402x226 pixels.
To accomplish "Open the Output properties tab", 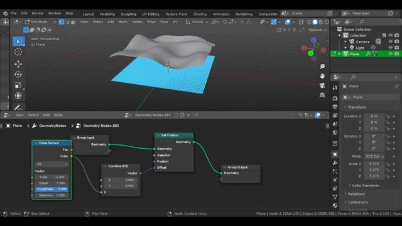I will tap(335, 107).
